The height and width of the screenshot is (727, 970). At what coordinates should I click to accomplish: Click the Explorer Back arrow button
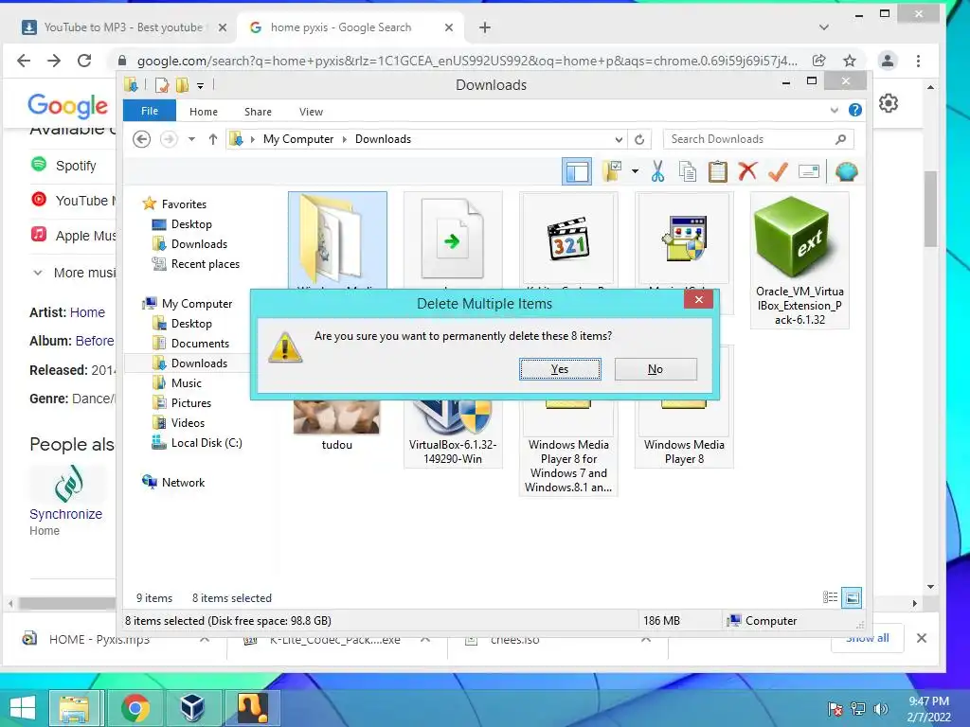point(142,139)
